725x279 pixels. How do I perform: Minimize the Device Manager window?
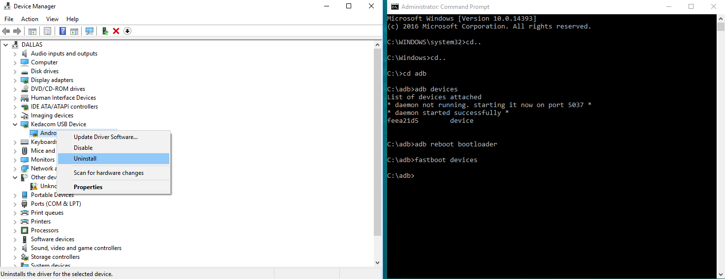pos(326,6)
